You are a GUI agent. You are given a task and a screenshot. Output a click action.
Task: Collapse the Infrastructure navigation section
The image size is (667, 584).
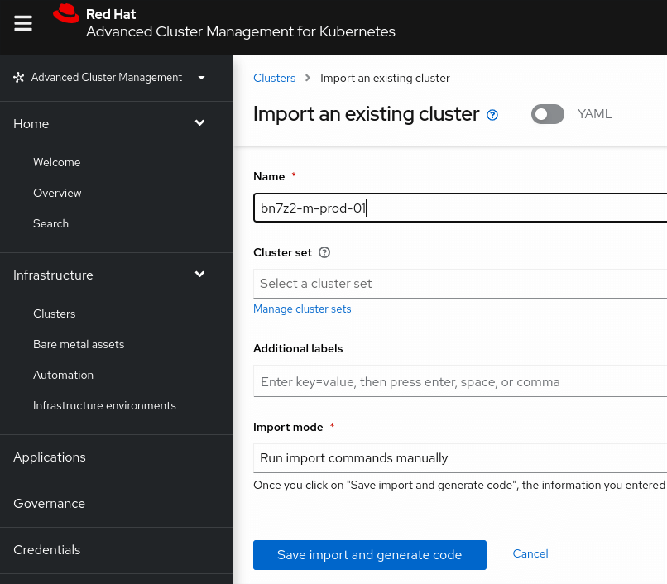tap(199, 275)
